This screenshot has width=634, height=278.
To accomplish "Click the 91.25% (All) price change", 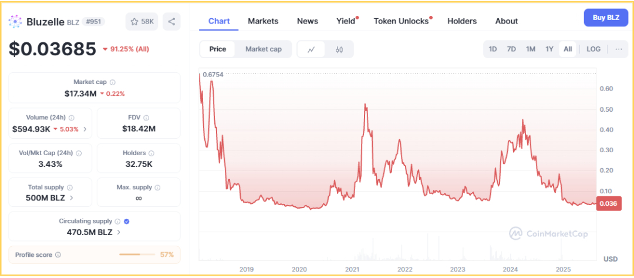I will [x=126, y=49].
